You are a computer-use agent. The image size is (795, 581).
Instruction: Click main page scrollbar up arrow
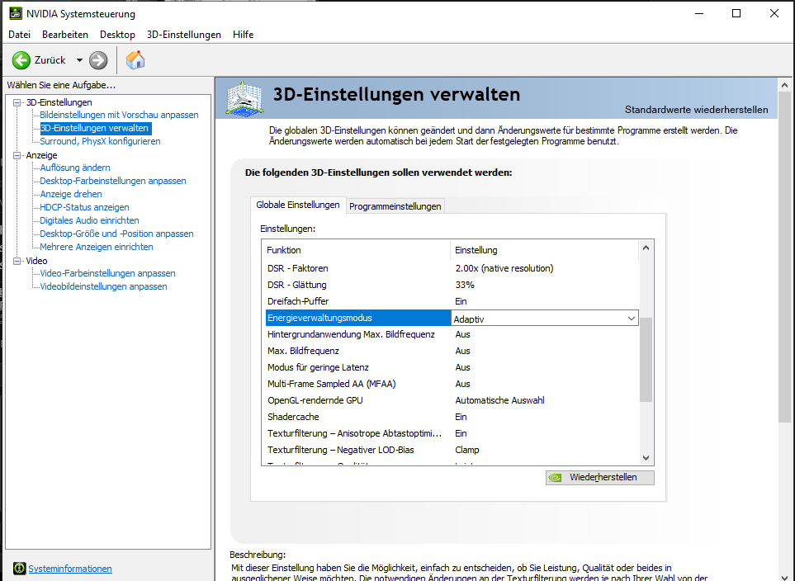click(784, 85)
